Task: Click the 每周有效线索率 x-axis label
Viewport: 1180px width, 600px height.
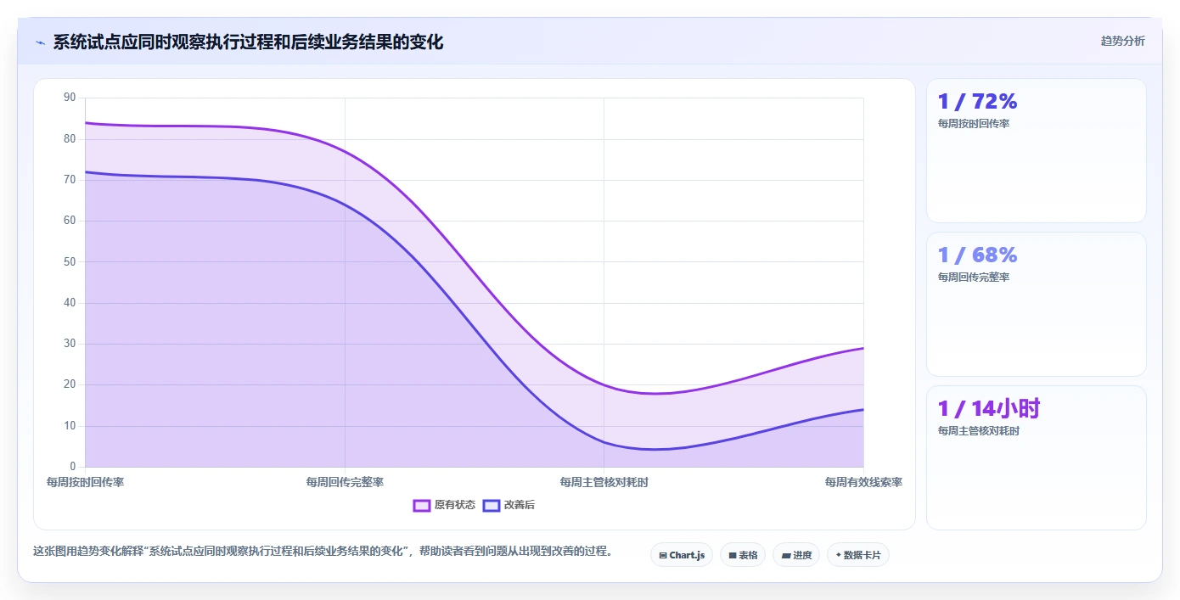Action: click(863, 482)
